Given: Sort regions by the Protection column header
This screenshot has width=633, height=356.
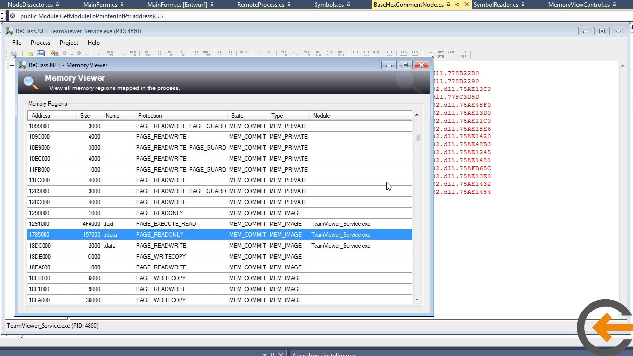Looking at the screenshot, I should click(181, 116).
